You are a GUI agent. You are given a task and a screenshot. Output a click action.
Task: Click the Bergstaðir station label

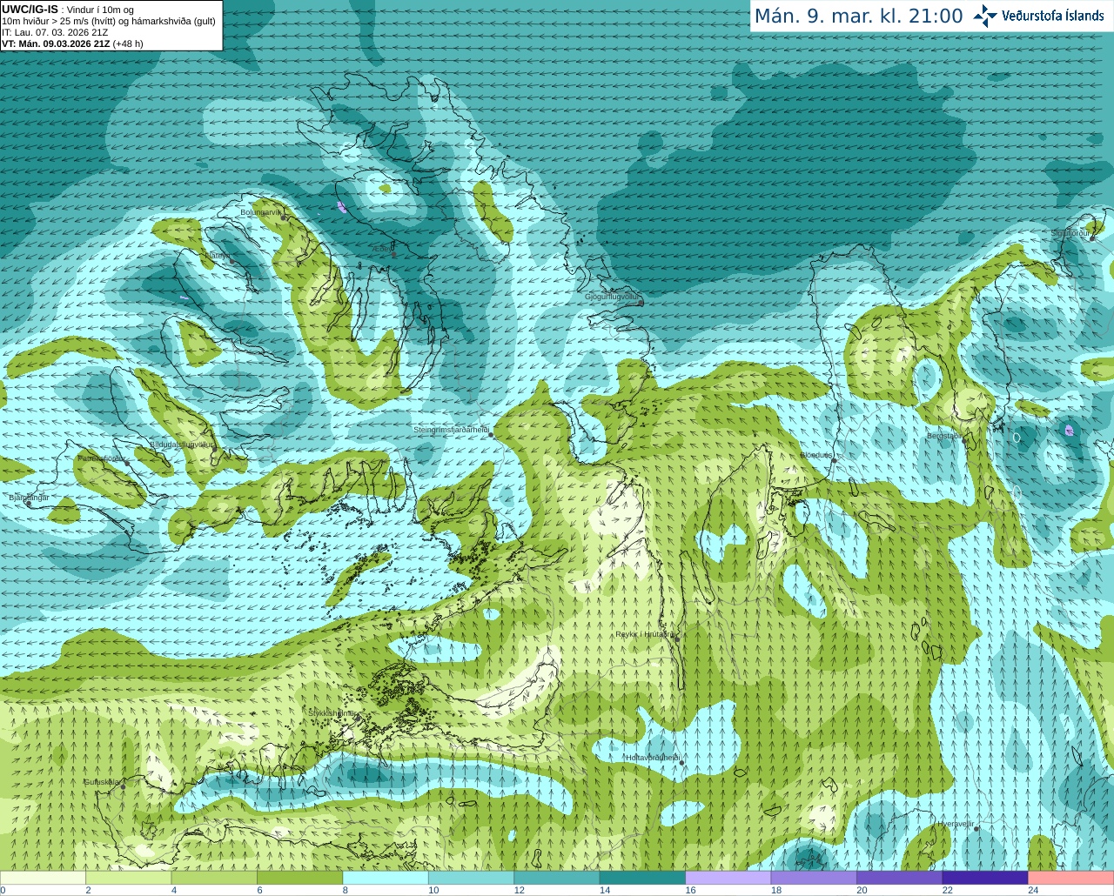[x=945, y=436]
